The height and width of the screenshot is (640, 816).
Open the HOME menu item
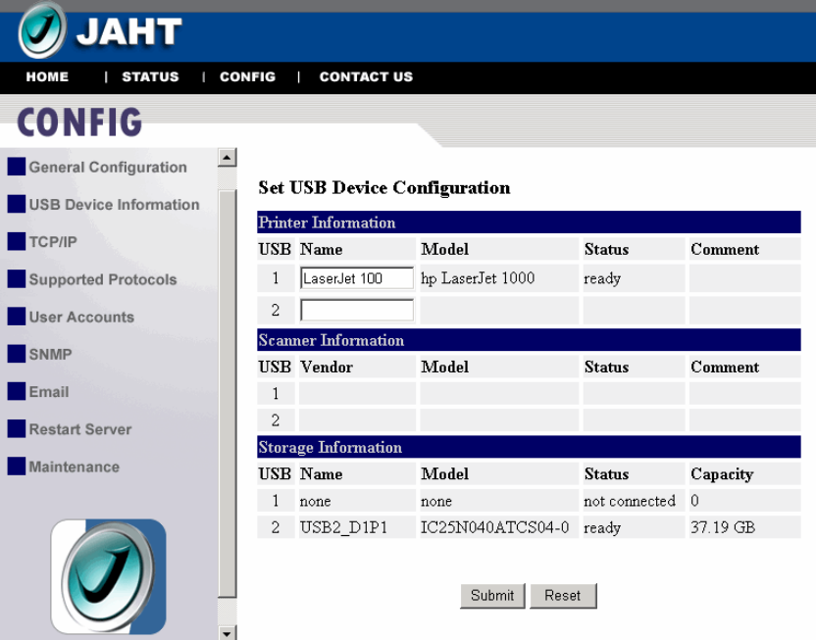[x=47, y=76]
